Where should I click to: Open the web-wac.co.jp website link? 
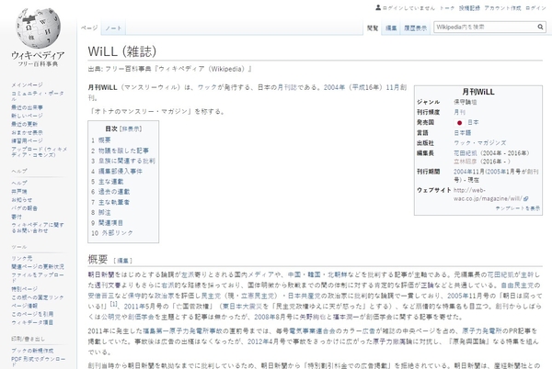[x=488, y=195]
